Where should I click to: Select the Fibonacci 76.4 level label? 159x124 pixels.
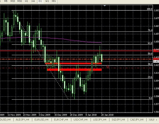[x=150, y=30]
